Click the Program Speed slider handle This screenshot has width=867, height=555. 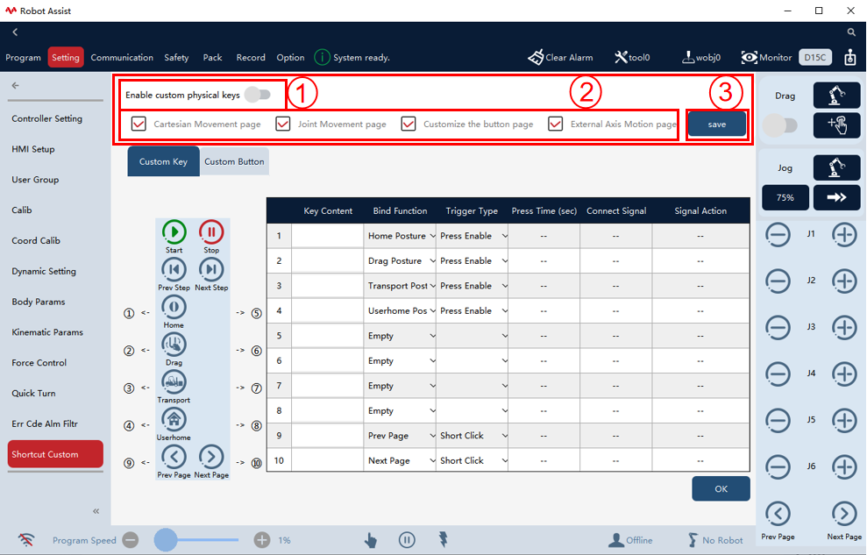166,539
